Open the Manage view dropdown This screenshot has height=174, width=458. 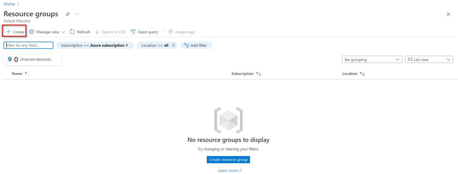coord(48,32)
